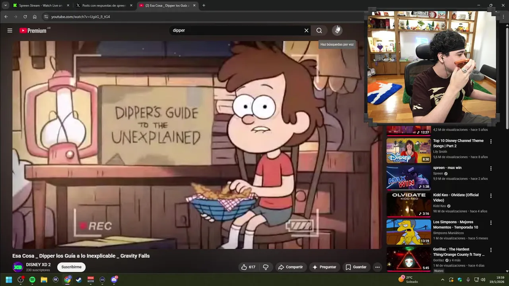This screenshot has width=509, height=286.
Task: Dislike the video with thumbs-down
Action: 266,267
